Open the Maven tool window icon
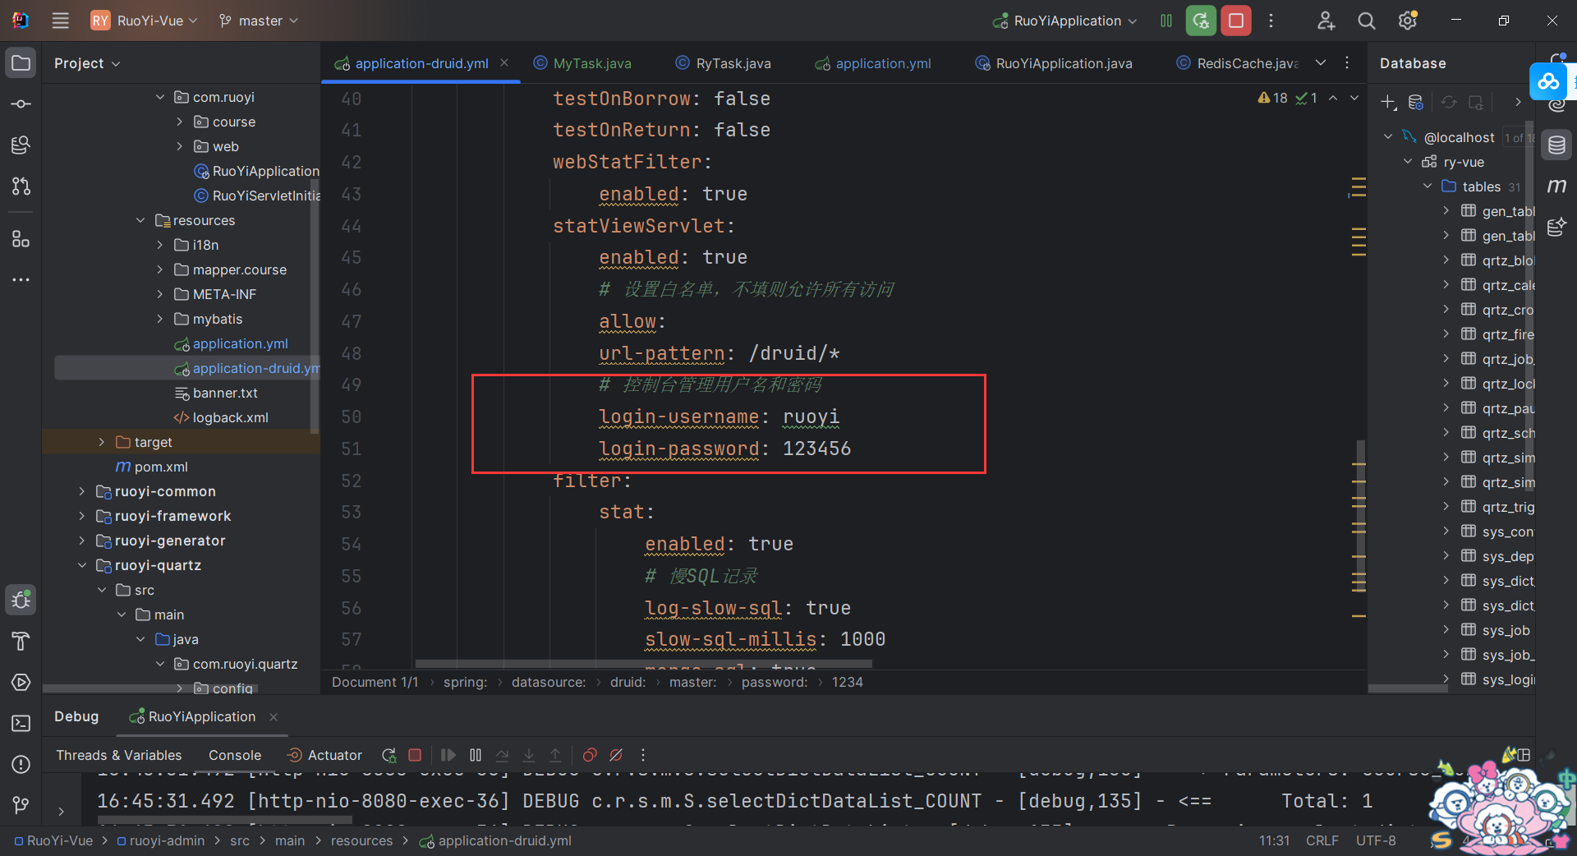Viewport: 1577px width, 856px height. (x=1556, y=186)
